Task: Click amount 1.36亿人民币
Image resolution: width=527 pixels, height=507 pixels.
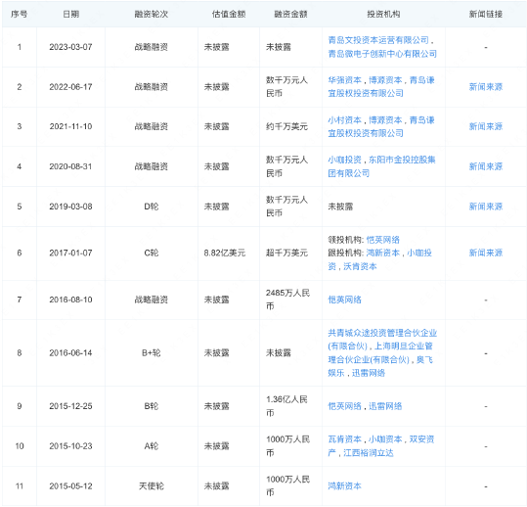Action: click(x=286, y=406)
